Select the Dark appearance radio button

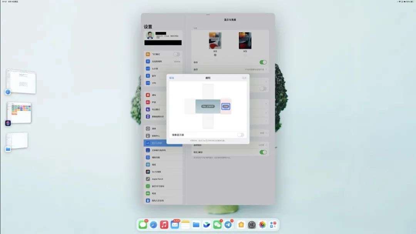click(245, 55)
